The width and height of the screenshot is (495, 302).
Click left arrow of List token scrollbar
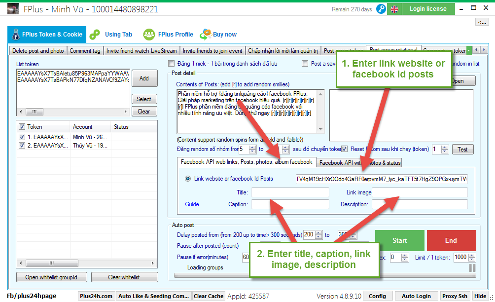(21, 112)
